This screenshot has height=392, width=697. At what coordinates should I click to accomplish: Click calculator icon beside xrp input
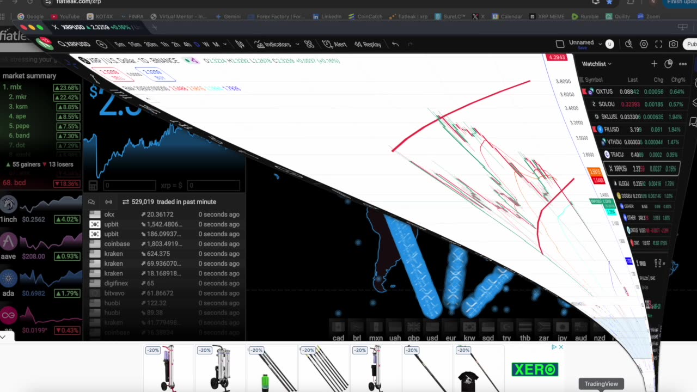pyautogui.click(x=93, y=186)
